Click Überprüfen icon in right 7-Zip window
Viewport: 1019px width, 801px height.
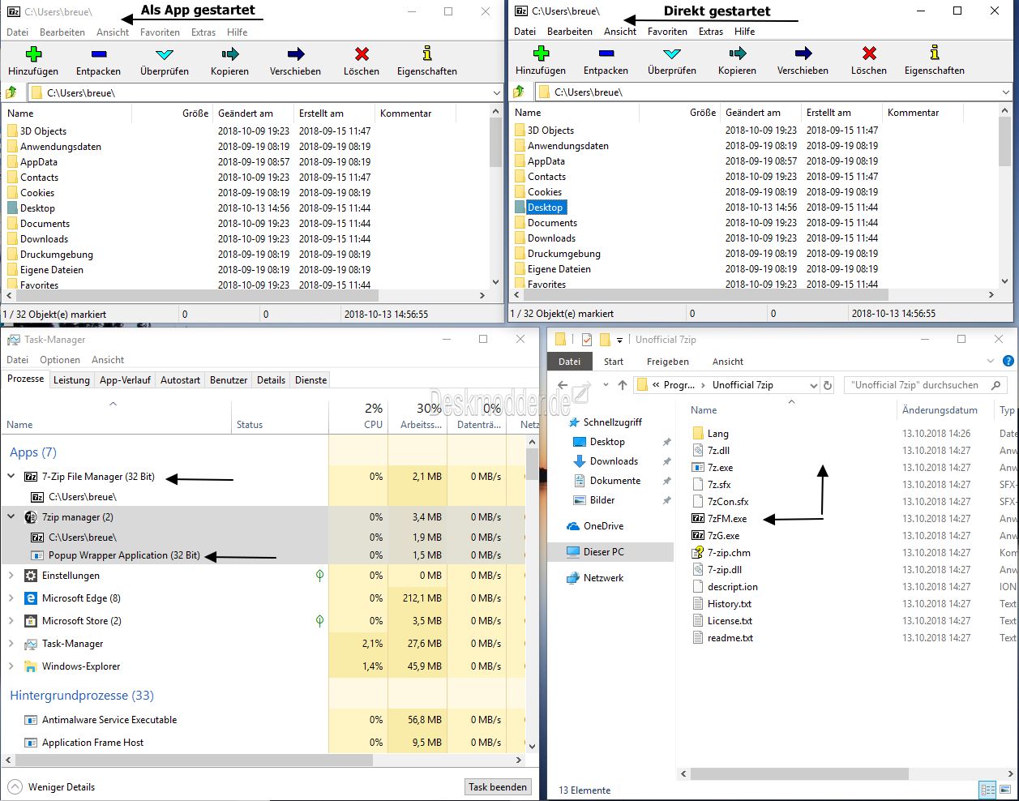(x=672, y=54)
